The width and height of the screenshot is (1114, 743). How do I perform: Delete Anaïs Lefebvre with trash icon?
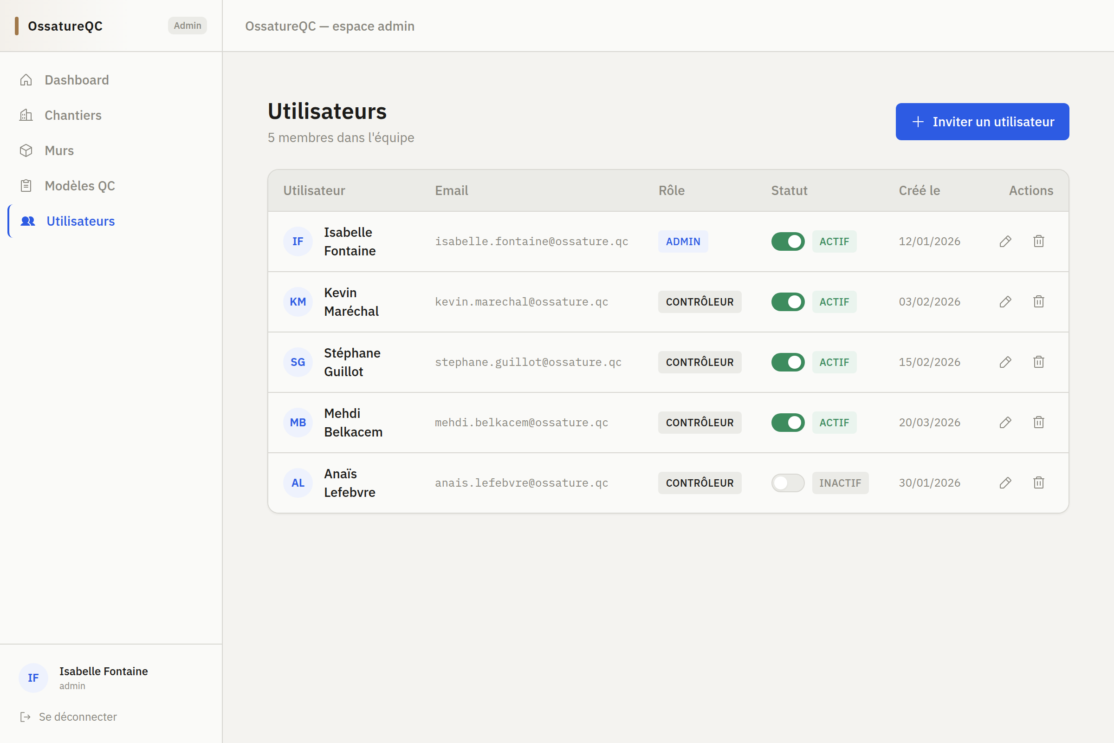[x=1038, y=482]
